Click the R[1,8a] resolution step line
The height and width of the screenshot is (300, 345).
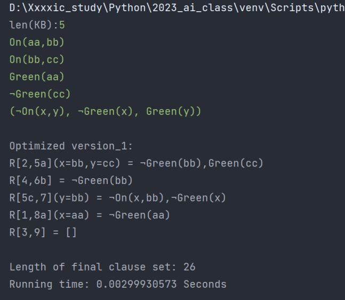coord(90,215)
